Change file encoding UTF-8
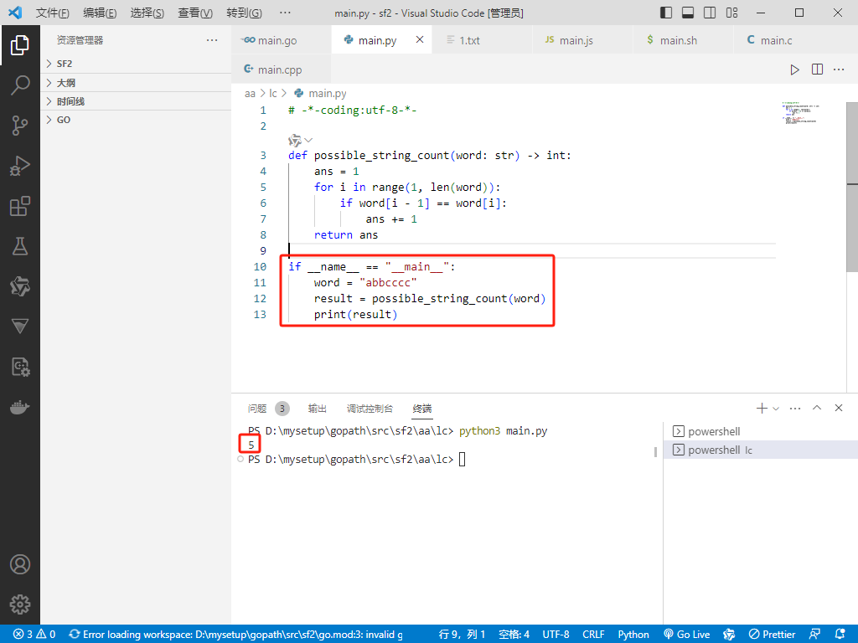858x643 pixels. [x=556, y=635]
